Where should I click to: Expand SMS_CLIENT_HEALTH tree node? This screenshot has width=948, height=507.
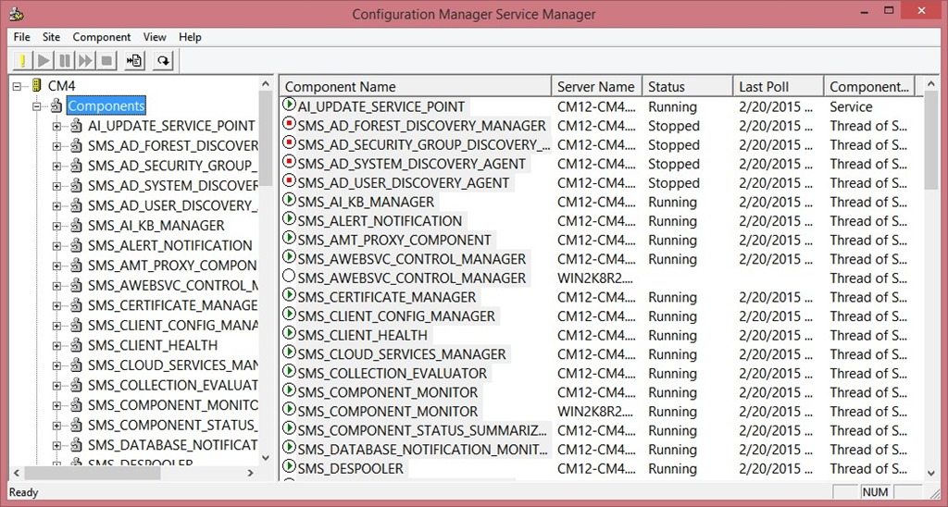coord(56,346)
